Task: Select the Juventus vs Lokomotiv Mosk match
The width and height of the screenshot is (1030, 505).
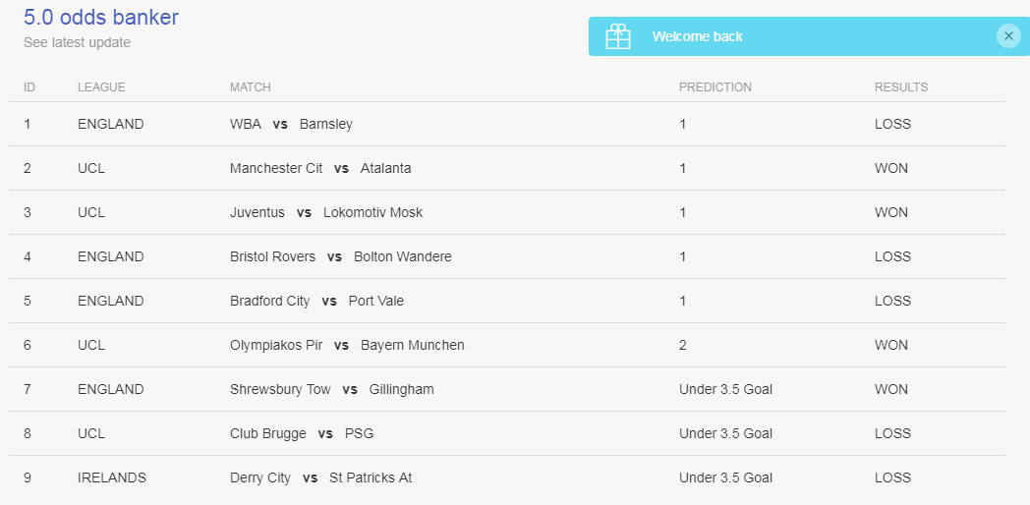Action: pyautogui.click(x=326, y=213)
